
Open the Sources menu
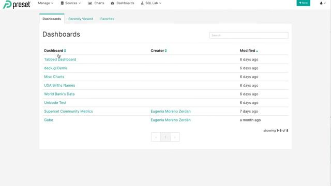71,3
